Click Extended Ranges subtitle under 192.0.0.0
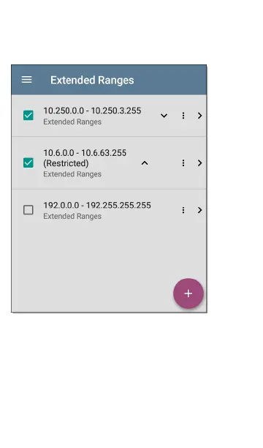The width and height of the screenshot is (263, 448). [72, 216]
